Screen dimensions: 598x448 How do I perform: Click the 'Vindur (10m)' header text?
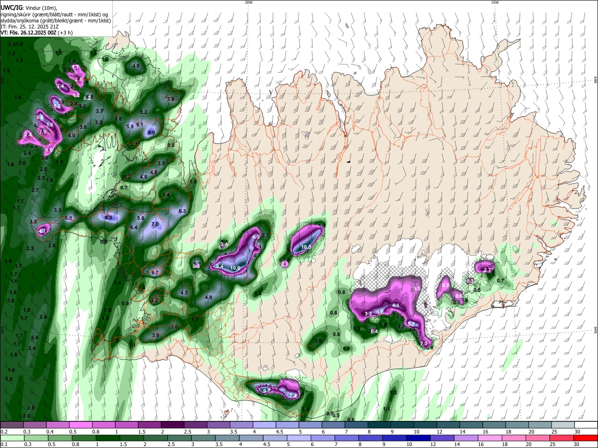41,7
